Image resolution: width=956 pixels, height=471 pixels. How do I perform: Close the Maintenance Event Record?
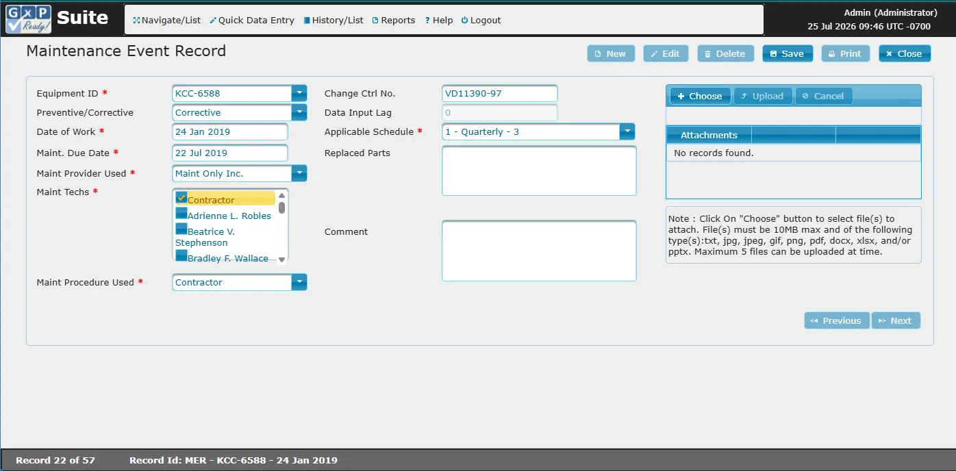click(x=905, y=53)
